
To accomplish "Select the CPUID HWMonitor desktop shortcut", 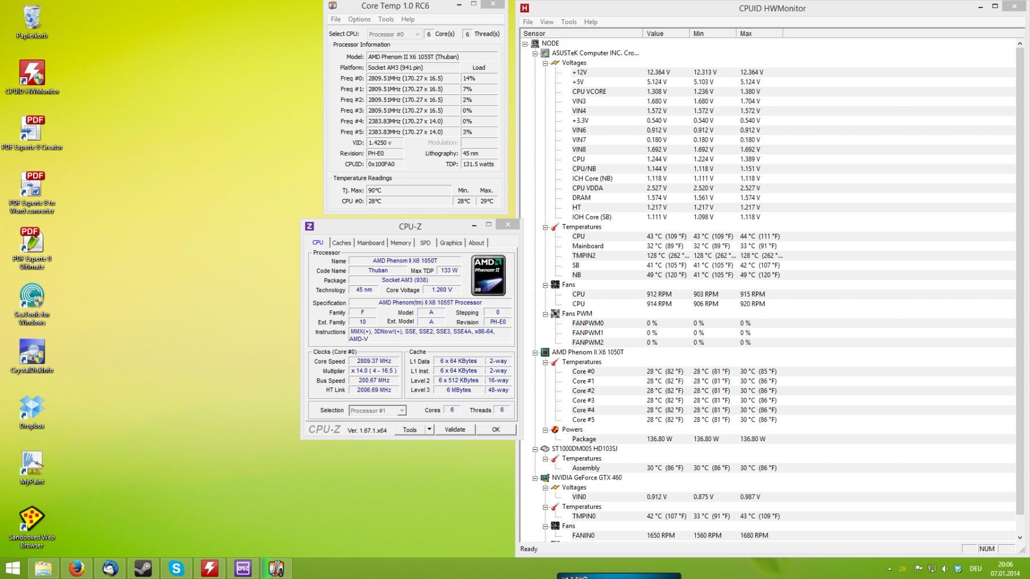I will tap(32, 77).
